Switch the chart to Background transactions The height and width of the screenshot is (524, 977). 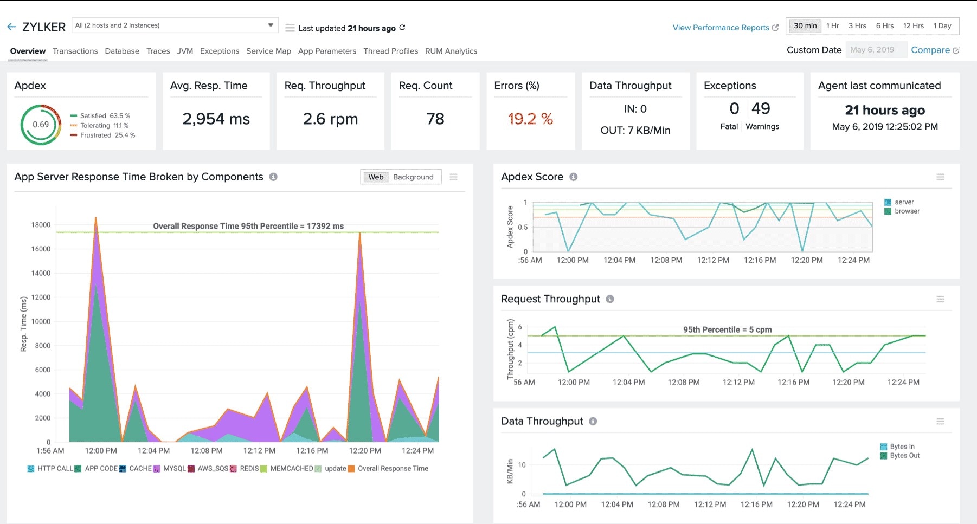413,177
